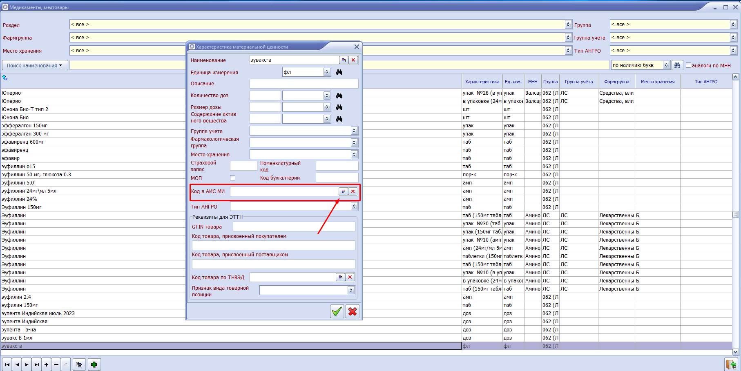
Task: Click the green plus button in bottom toolbar
Action: pyautogui.click(x=94, y=364)
